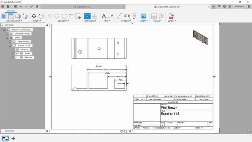252x142 pixels.
Task: Click the Undo arrow
Action: (x=21, y=7)
